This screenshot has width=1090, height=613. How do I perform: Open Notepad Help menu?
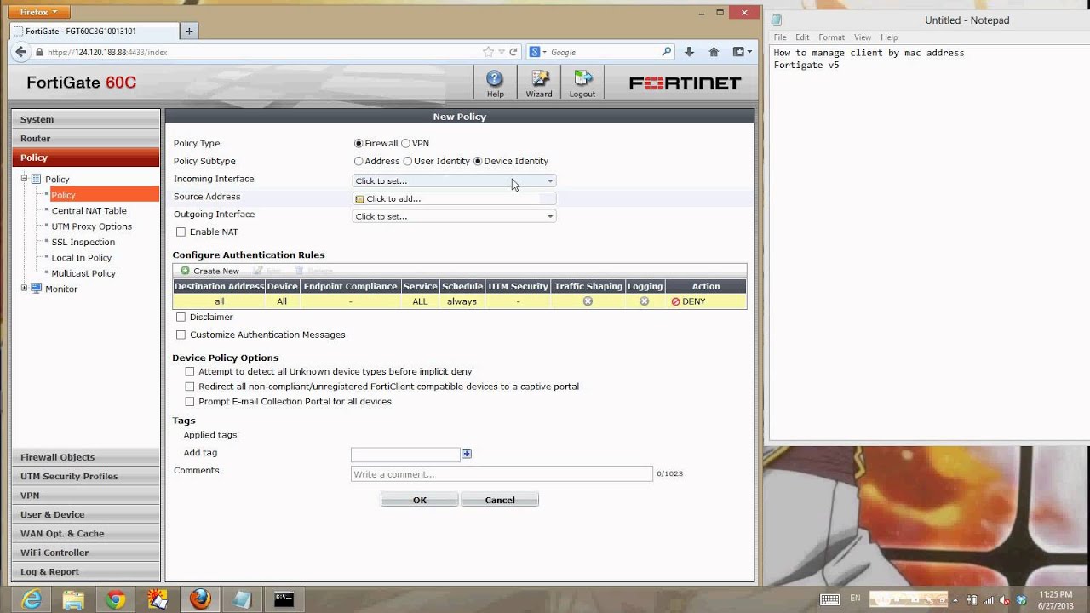(889, 37)
